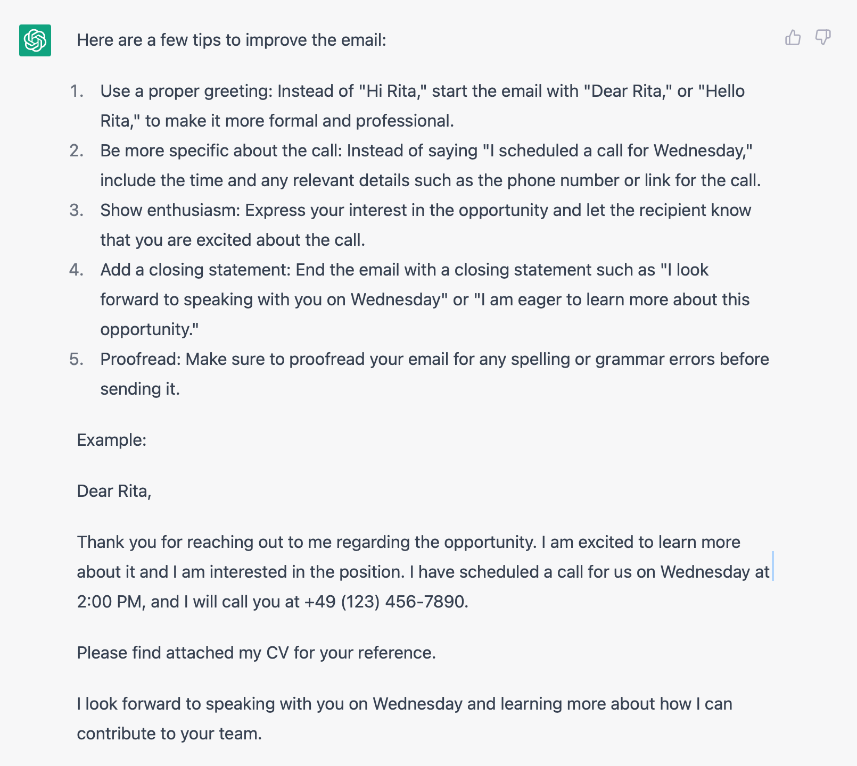This screenshot has height=766, width=857.
Task: Click the ChatGPT logo avatar
Action: coord(35,40)
